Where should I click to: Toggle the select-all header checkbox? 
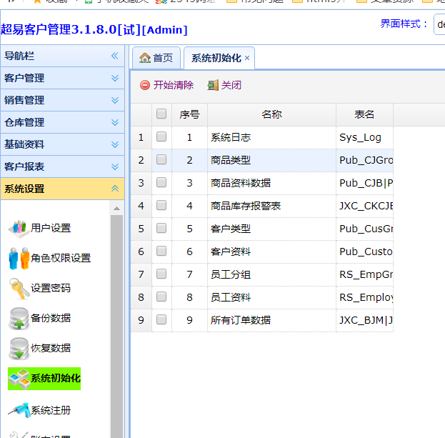pos(161,114)
